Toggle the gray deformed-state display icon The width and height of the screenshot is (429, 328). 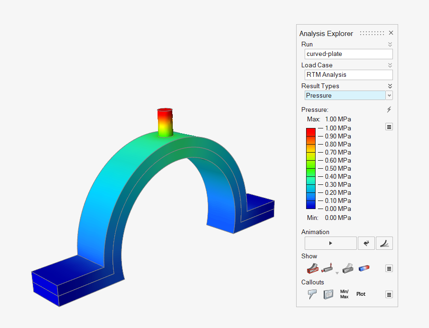click(x=347, y=268)
